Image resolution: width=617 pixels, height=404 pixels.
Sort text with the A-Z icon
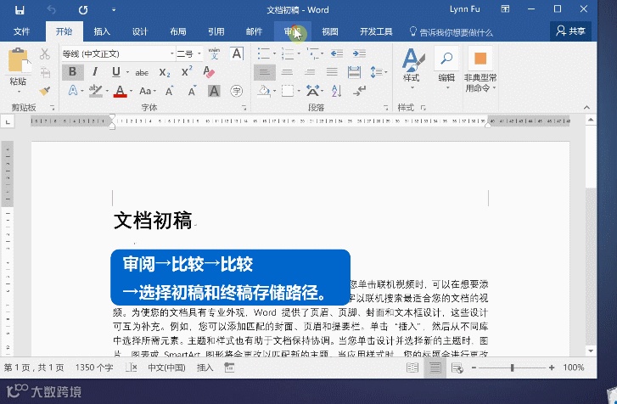click(x=336, y=92)
